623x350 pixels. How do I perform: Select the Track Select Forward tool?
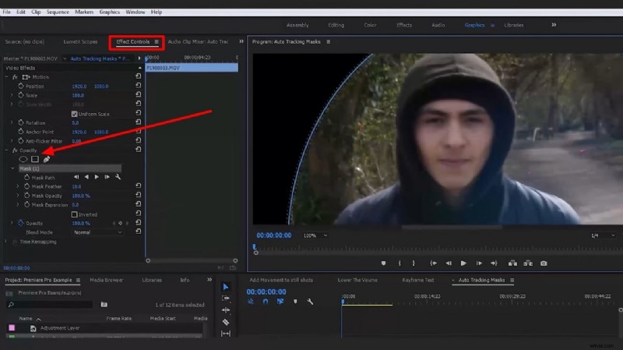pos(226,299)
